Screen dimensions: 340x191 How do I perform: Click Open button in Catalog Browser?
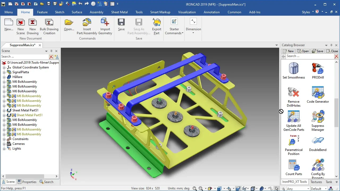coord(303,51)
